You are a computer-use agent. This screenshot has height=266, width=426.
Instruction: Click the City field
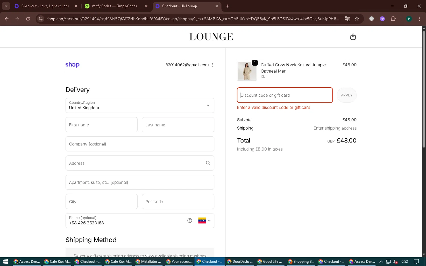[101, 202]
